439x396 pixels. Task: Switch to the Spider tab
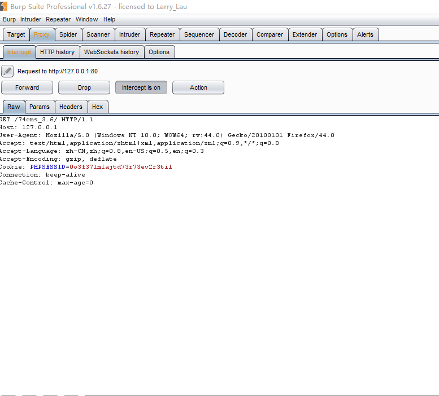pos(68,34)
